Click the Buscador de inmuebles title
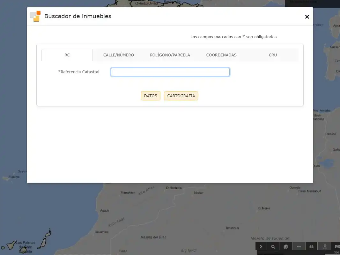340x255 pixels. [78, 16]
